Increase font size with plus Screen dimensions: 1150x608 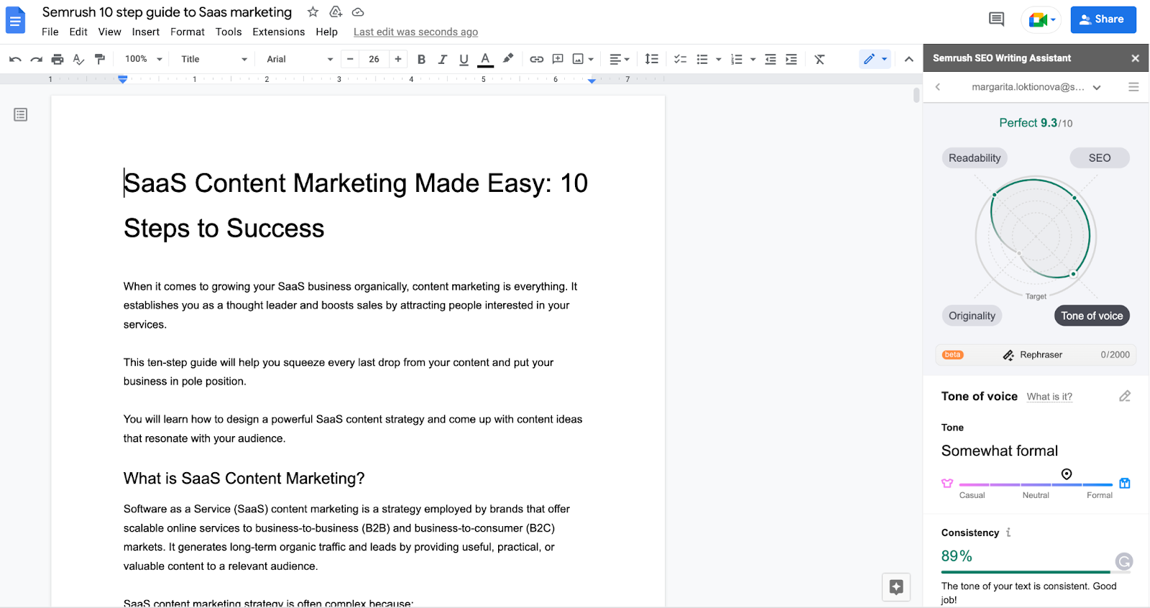click(x=398, y=59)
